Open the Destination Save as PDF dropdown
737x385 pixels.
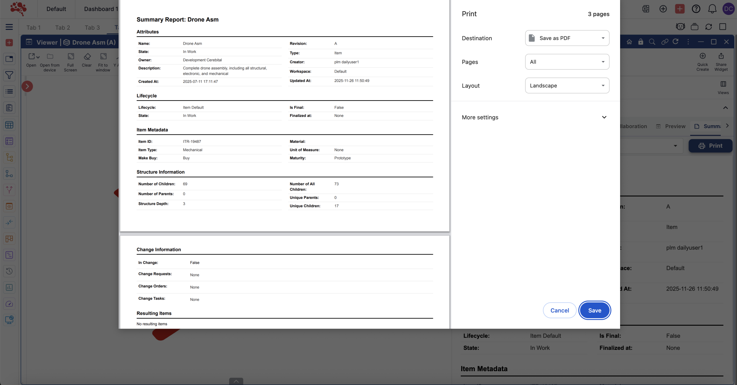[567, 38]
